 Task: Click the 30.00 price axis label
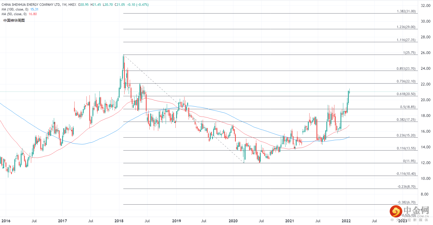[x=426, y=21]
